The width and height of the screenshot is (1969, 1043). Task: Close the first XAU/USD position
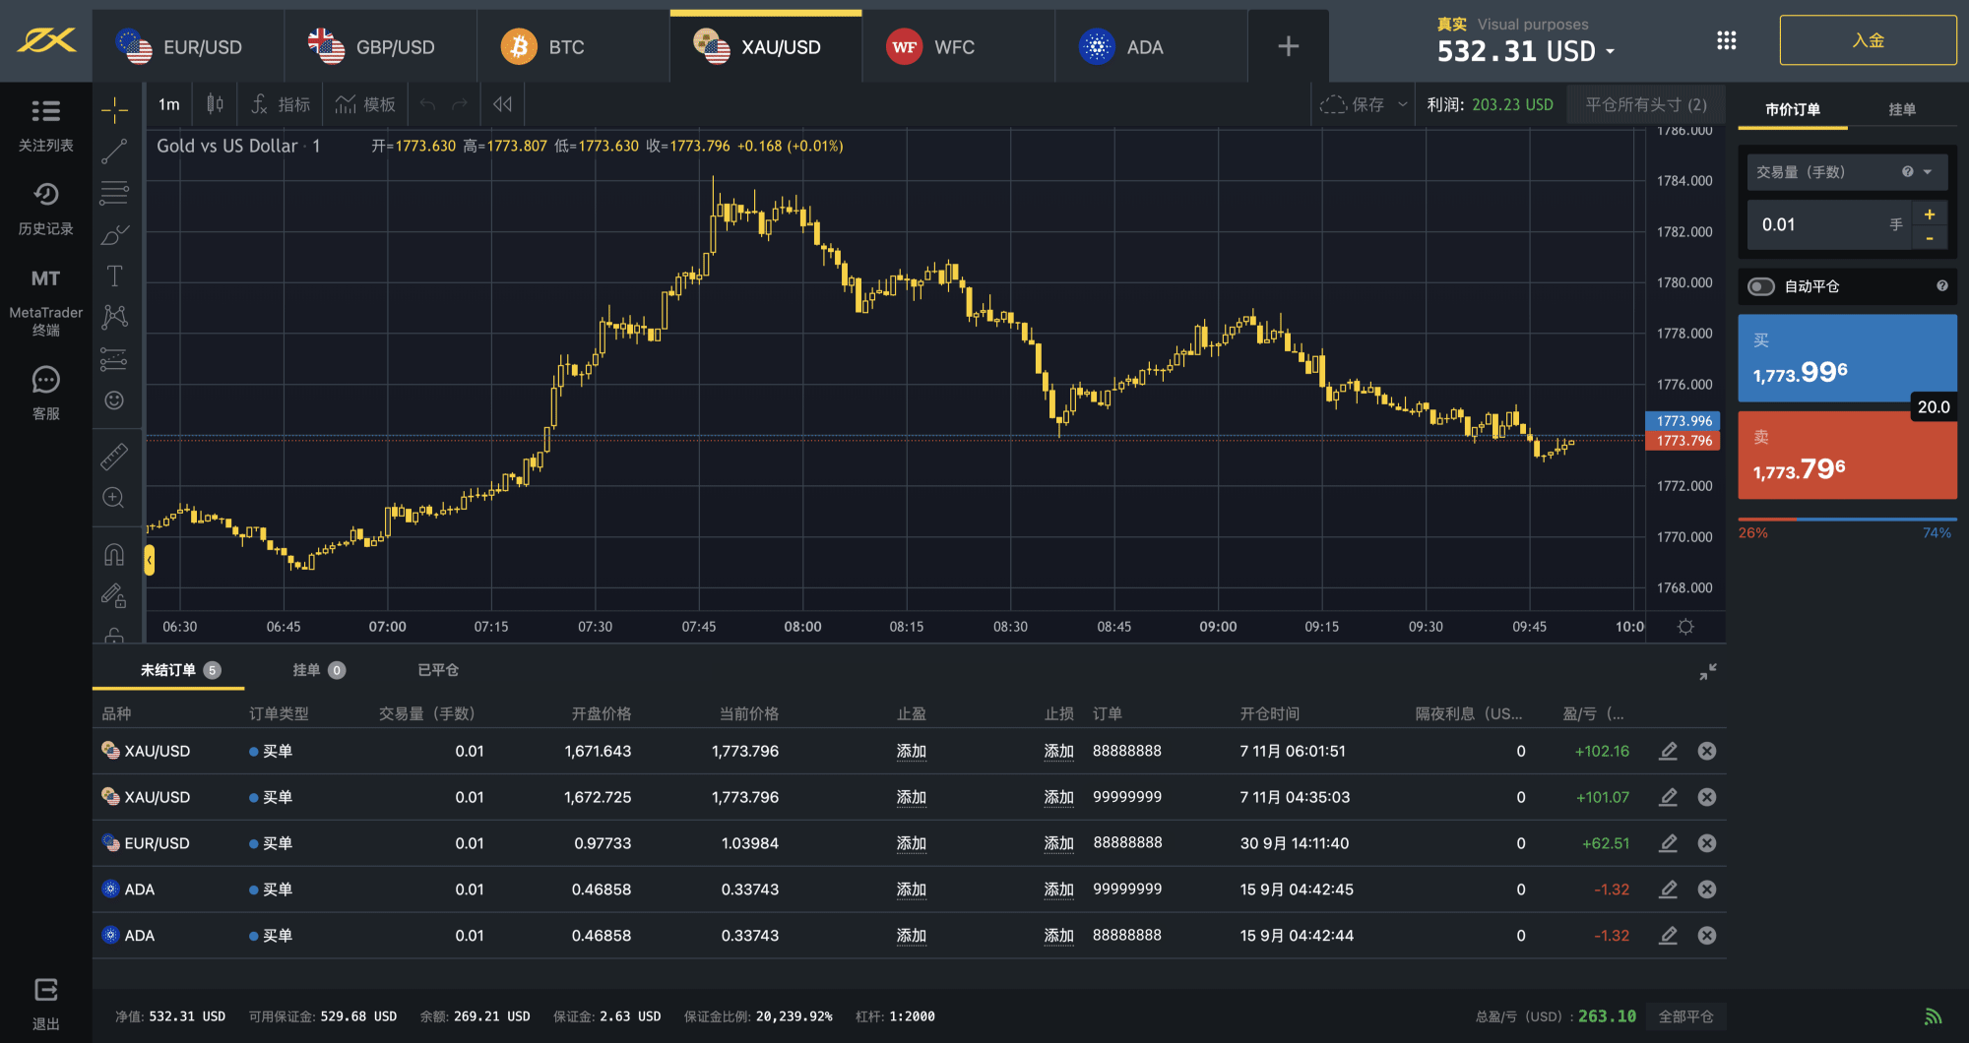[1707, 751]
